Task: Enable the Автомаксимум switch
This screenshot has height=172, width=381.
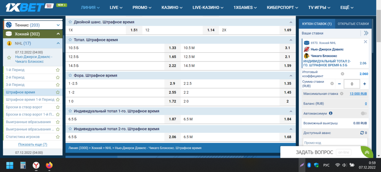Action: point(364,114)
